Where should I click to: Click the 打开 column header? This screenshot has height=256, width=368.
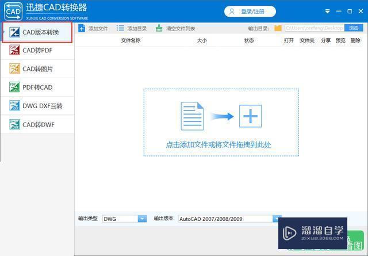(289, 40)
